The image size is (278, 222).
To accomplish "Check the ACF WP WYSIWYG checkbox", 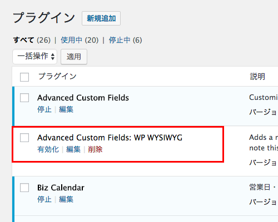I will [24, 138].
